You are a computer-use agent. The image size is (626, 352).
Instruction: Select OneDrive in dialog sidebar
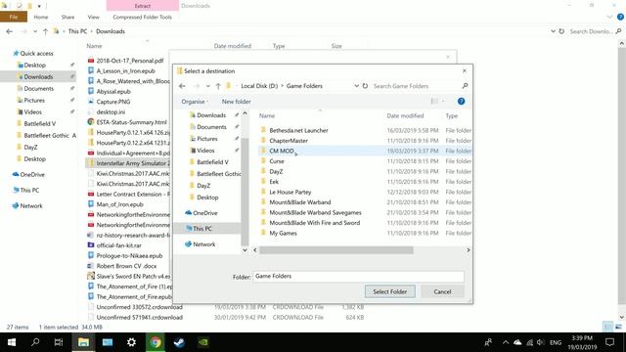click(x=204, y=213)
